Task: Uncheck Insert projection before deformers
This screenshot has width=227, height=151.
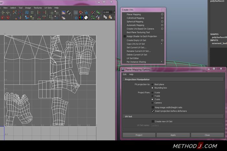Action: point(153,111)
